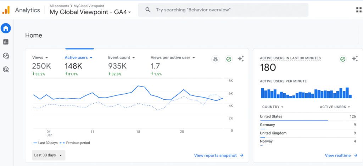This screenshot has height=166, width=363.
Task: Open the Last 30 days date dropdown
Action: 49,155
